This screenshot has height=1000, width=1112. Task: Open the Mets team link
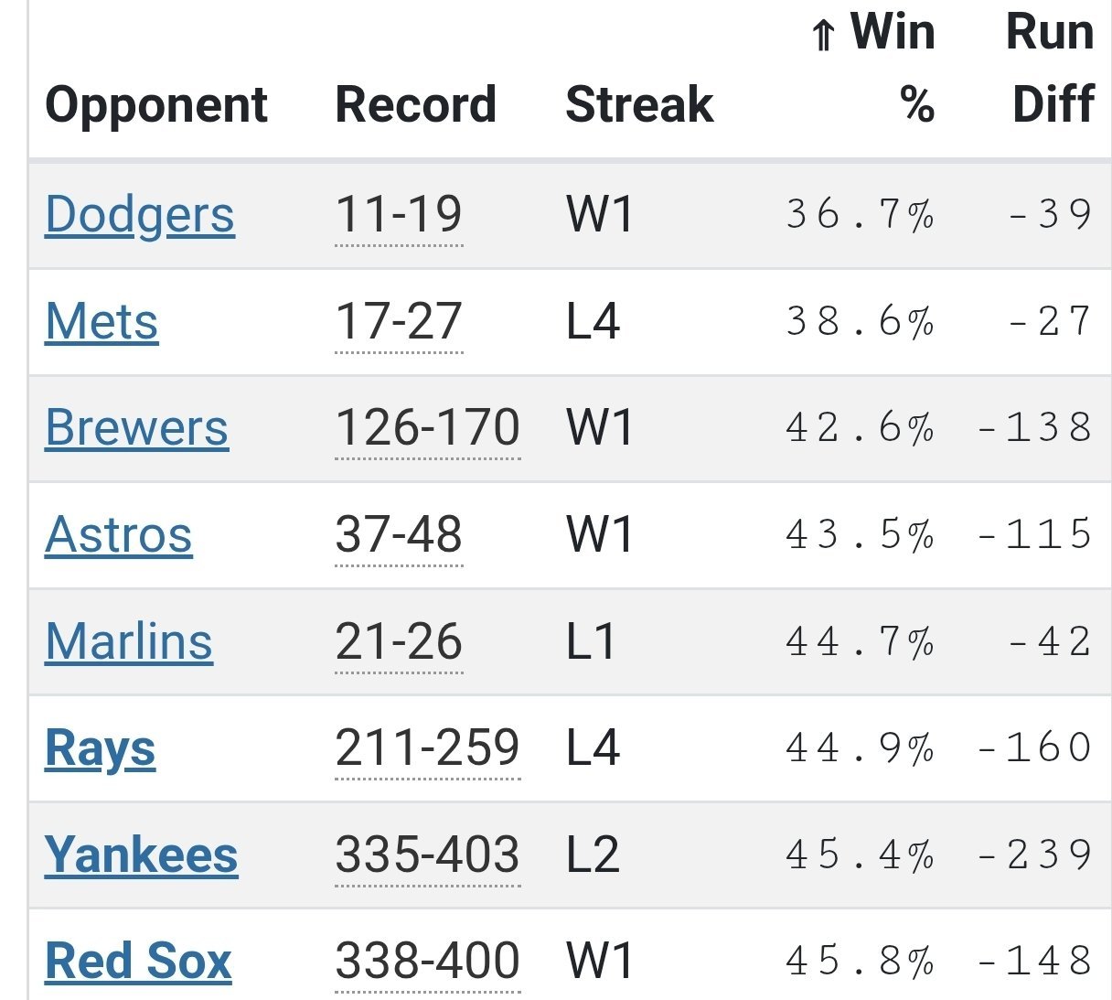102,322
